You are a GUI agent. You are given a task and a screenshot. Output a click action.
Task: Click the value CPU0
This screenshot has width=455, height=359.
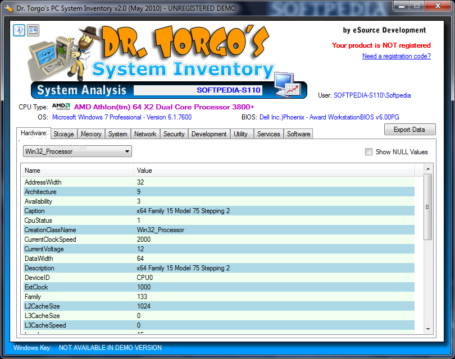pos(144,278)
